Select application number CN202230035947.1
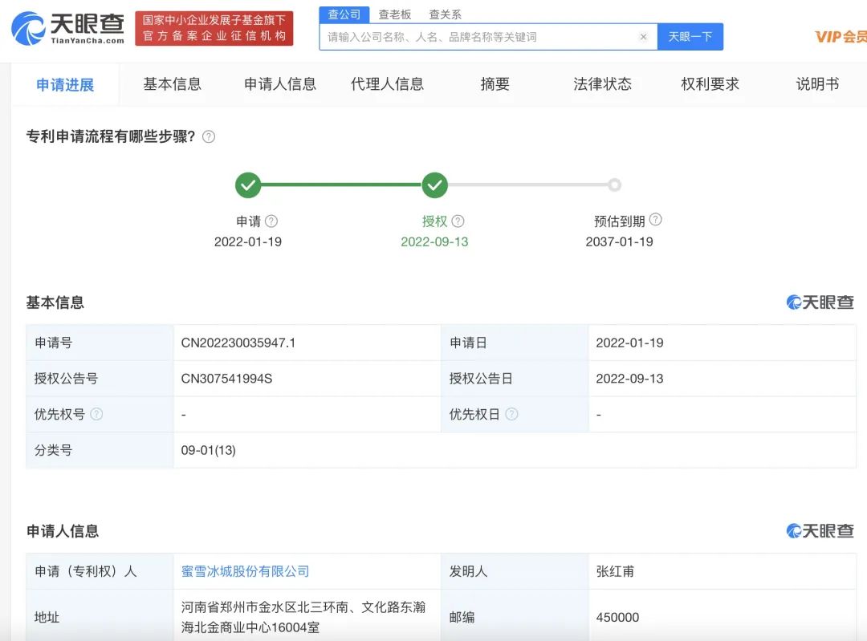 [238, 343]
